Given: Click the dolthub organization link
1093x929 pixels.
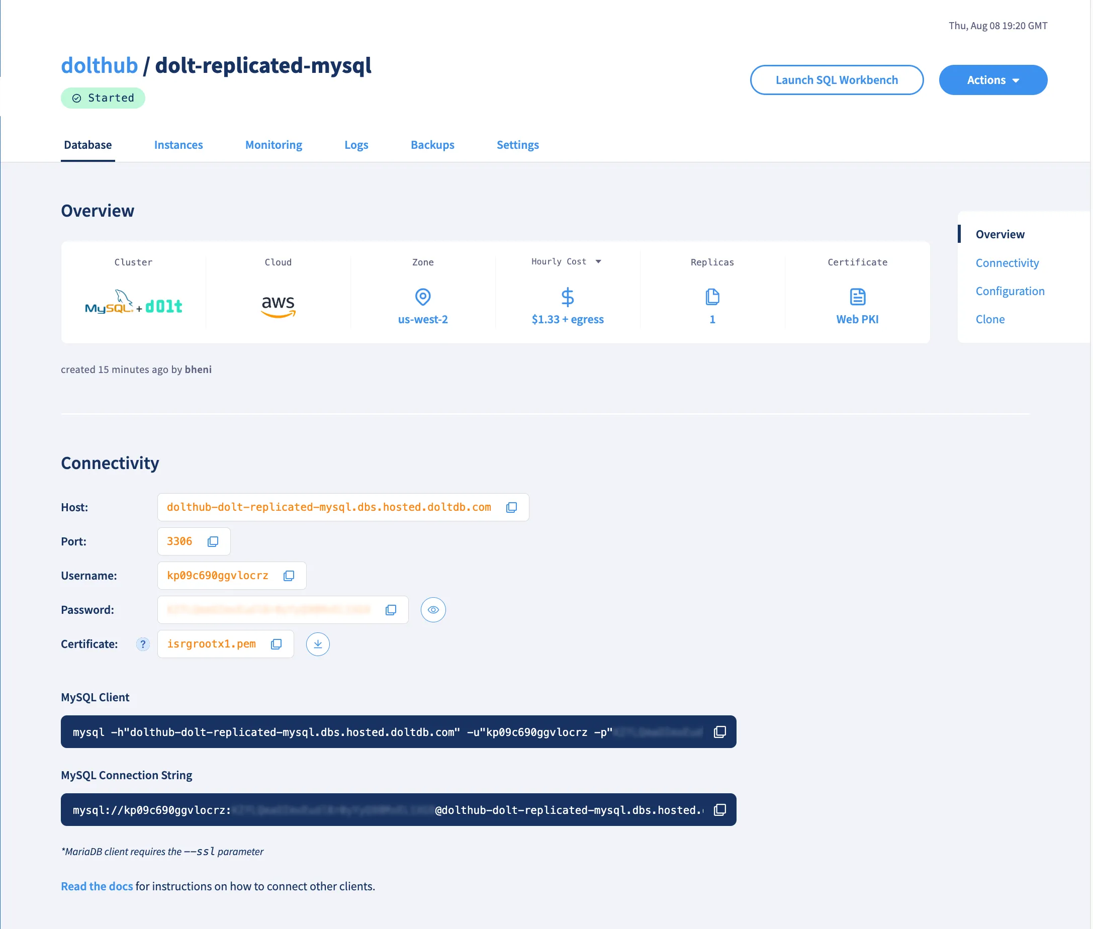Looking at the screenshot, I should pyautogui.click(x=99, y=66).
